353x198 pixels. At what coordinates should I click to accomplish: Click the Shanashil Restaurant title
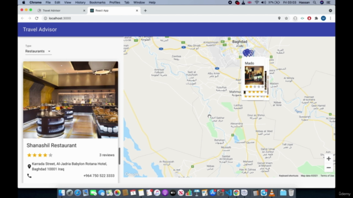click(x=51, y=145)
